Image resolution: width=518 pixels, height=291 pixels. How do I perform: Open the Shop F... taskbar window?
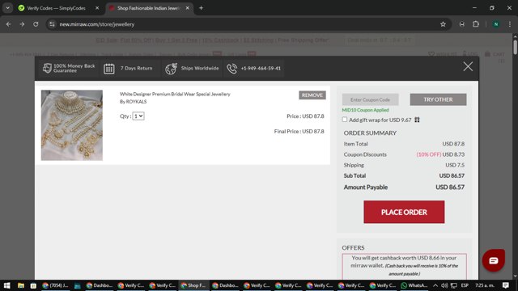(x=193, y=285)
